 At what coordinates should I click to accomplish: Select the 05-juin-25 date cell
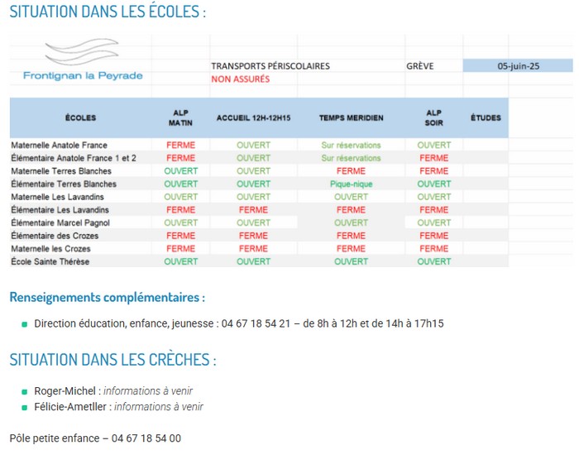[518, 66]
